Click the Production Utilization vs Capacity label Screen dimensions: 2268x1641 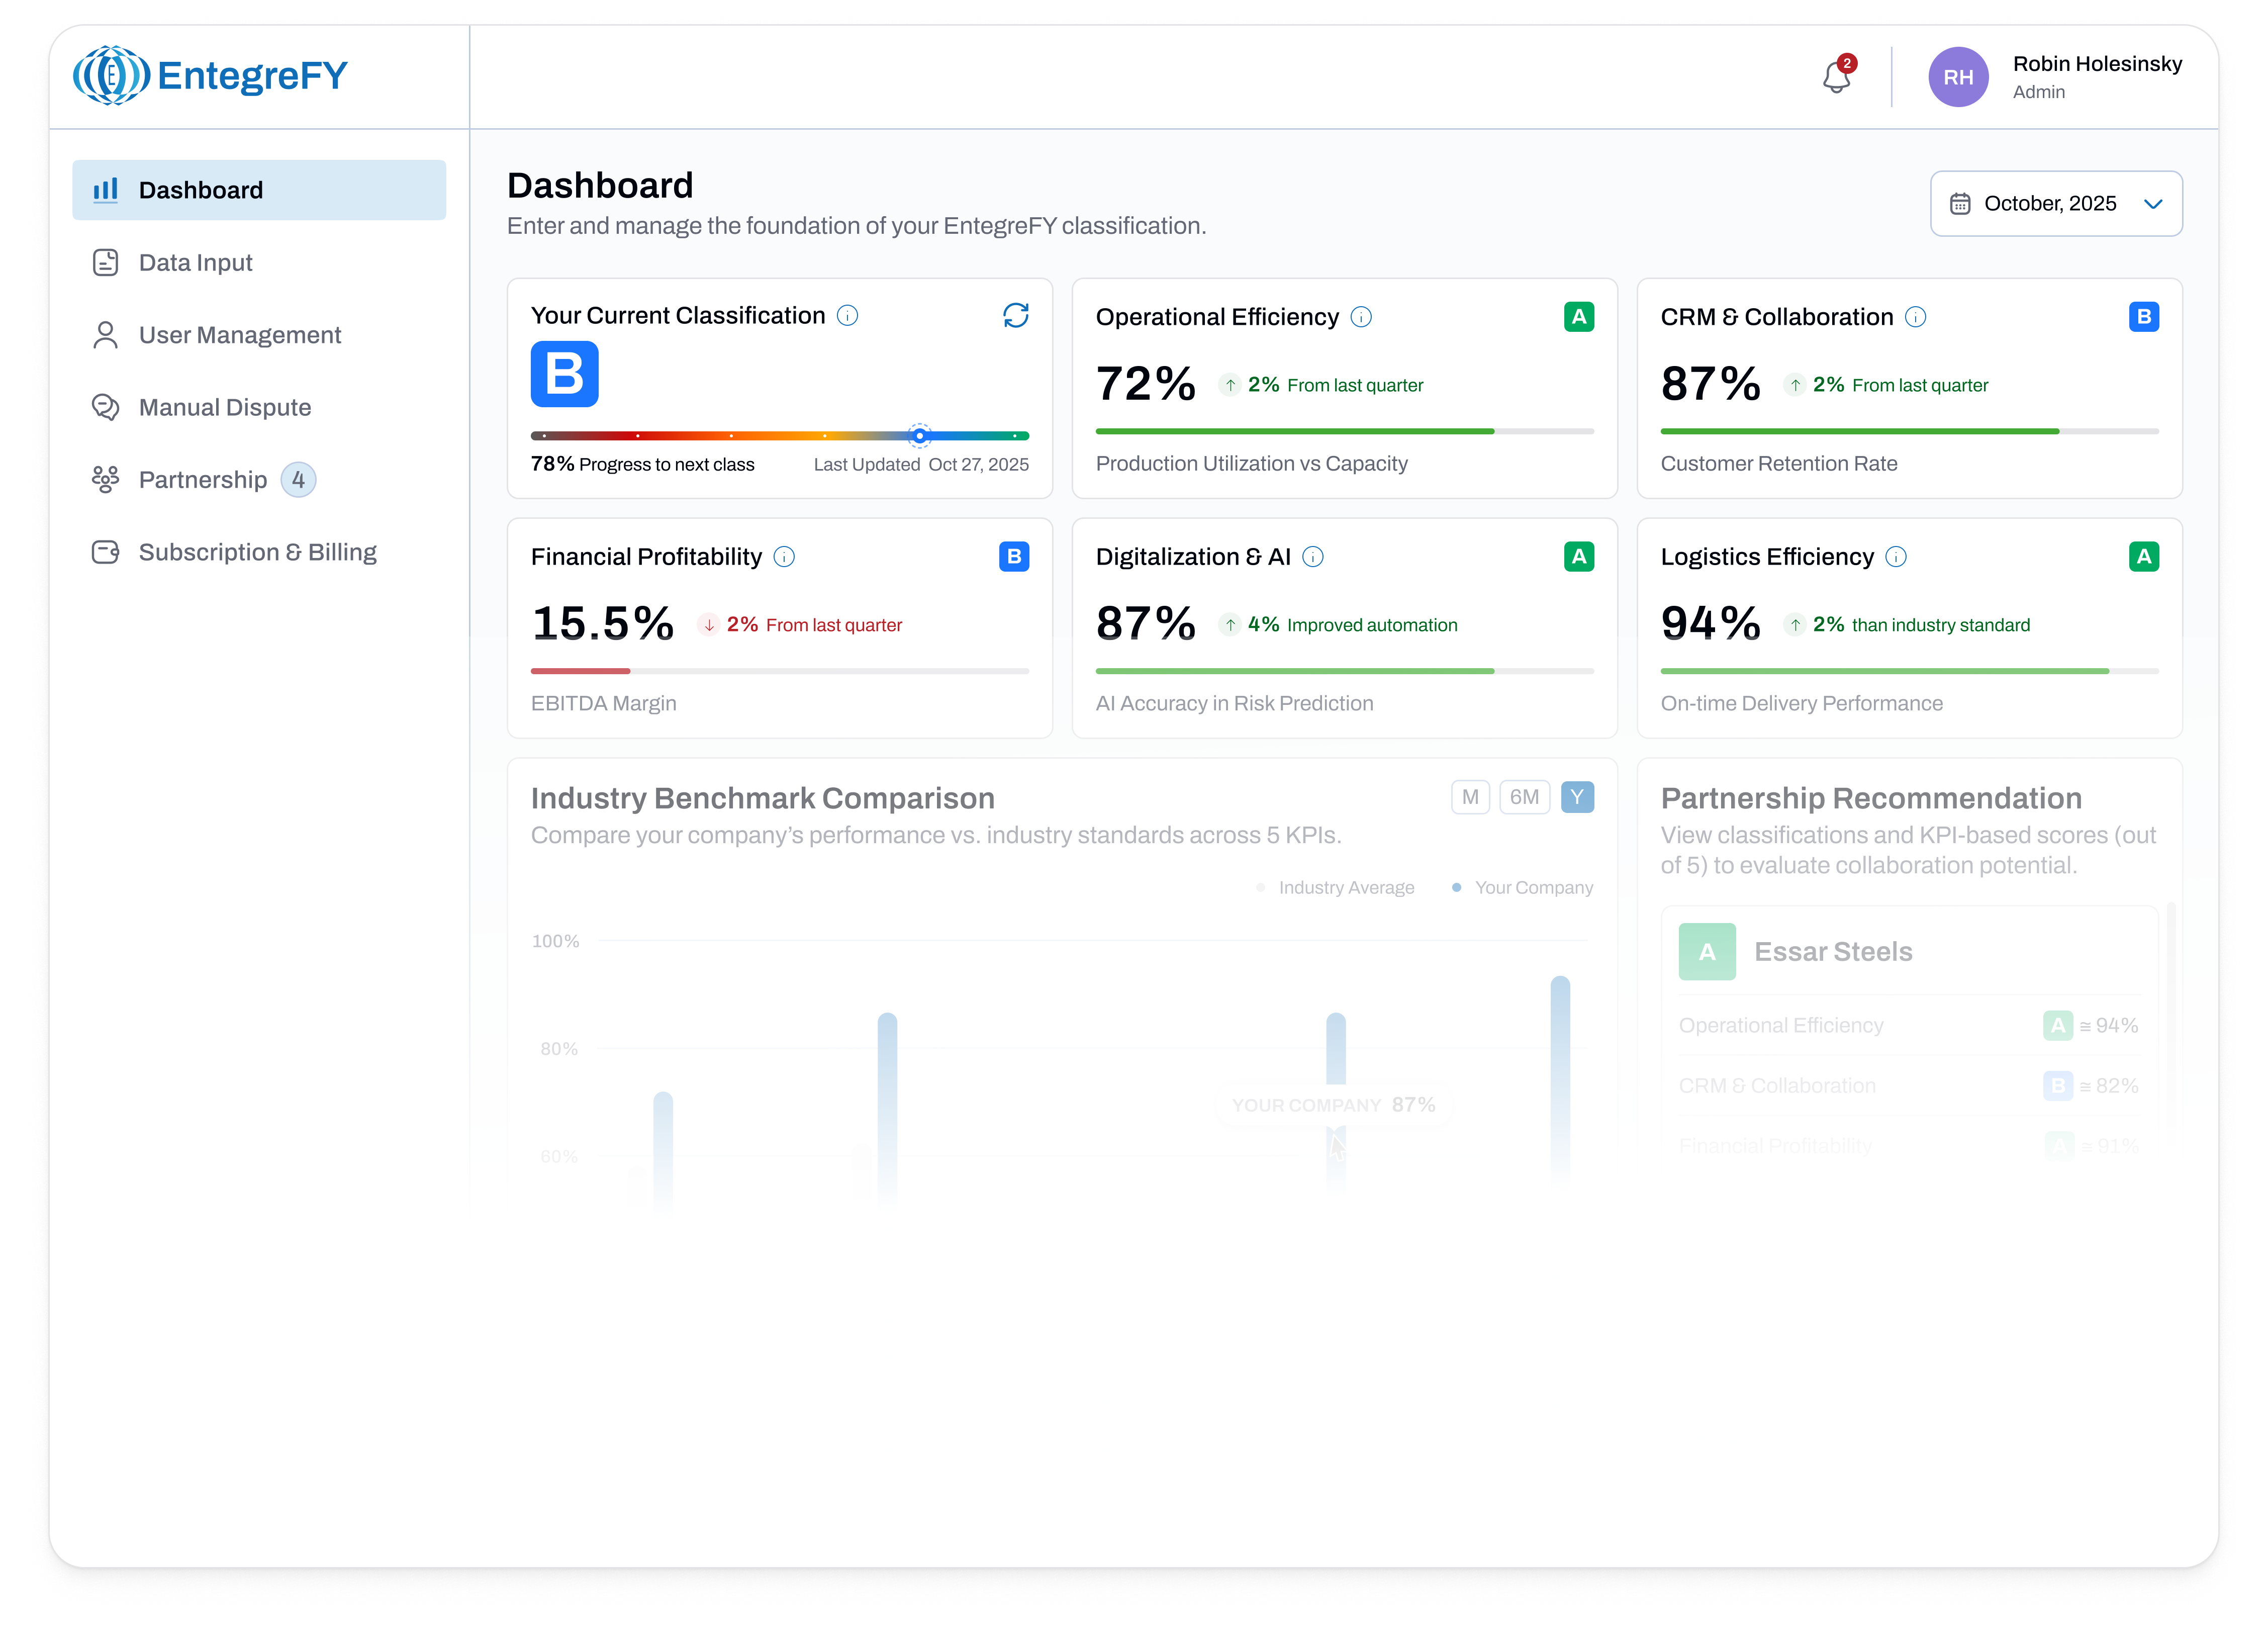(x=1251, y=464)
